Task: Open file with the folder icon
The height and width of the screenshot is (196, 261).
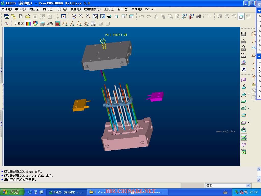Action: tap(28, 16)
